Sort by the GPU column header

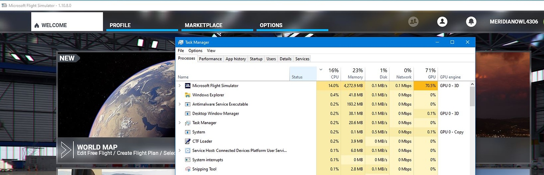426,74
